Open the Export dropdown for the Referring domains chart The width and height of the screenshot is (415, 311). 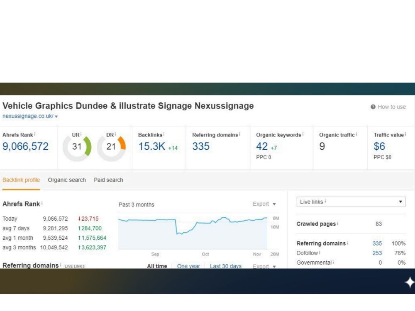[264, 266]
